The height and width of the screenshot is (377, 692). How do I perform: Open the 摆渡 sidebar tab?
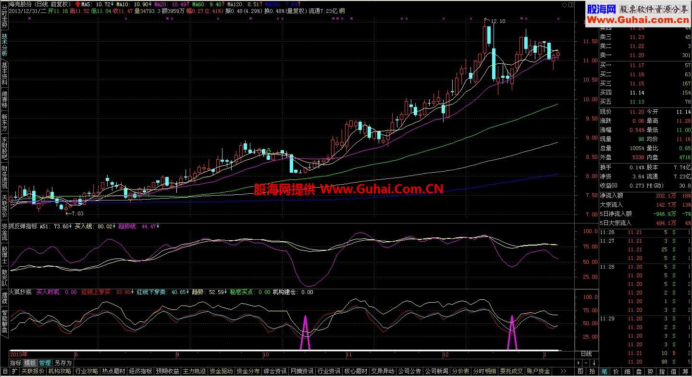coord(4,298)
